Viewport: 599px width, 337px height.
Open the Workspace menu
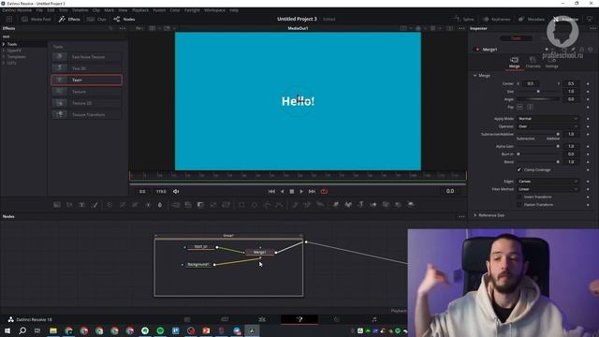point(214,10)
